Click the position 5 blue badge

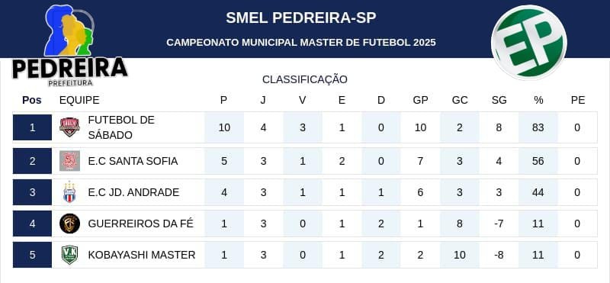(x=32, y=255)
